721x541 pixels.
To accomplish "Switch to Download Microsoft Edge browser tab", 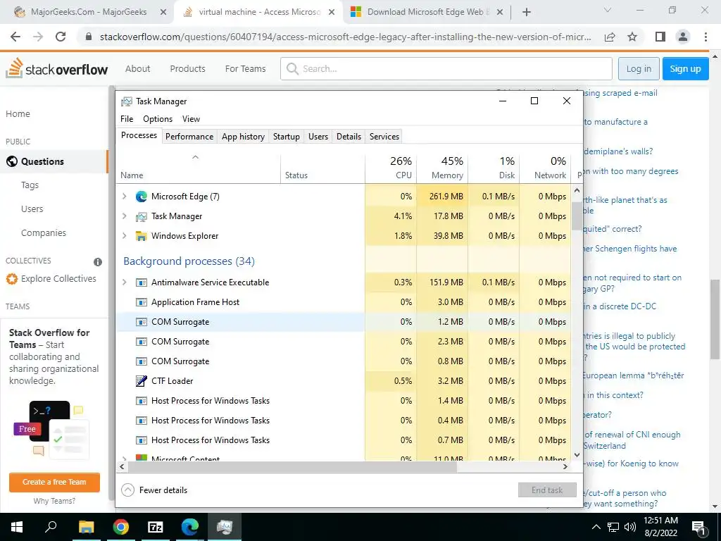I will click(427, 13).
